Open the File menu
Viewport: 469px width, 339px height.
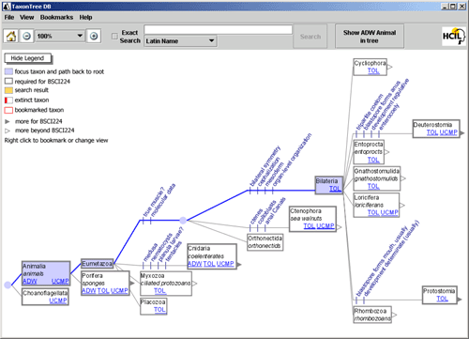point(9,18)
